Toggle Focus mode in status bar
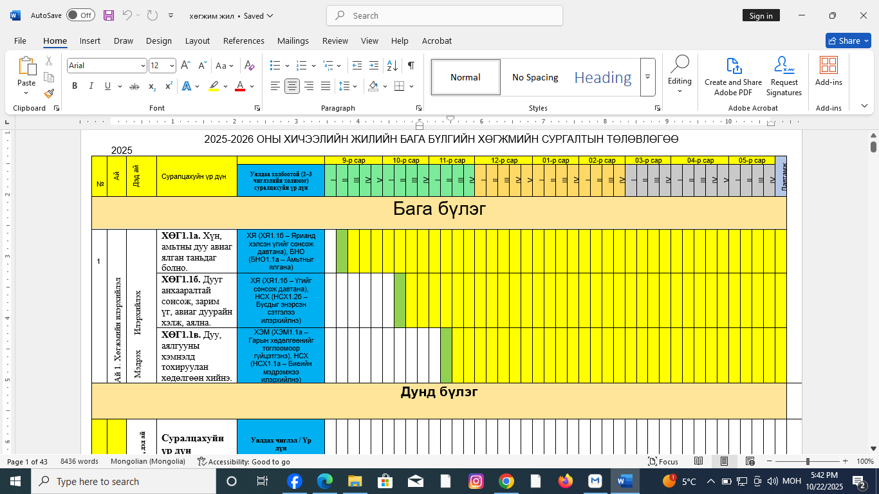The height and width of the screenshot is (494, 879). 663,461
